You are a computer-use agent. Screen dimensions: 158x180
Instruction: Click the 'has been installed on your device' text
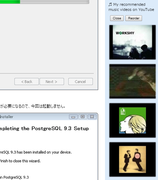coord(44,152)
